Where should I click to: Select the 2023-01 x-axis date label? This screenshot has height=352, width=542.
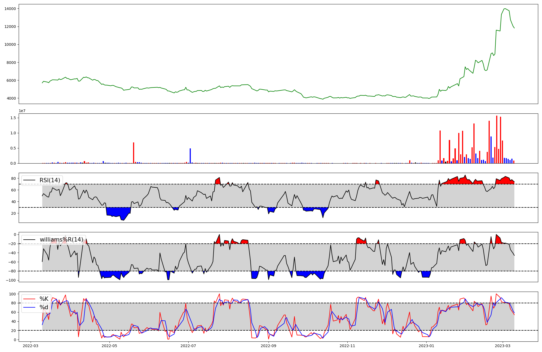(426, 346)
